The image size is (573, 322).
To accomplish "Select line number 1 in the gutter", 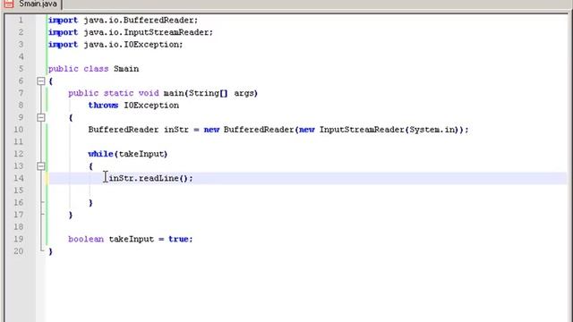I will [21, 20].
